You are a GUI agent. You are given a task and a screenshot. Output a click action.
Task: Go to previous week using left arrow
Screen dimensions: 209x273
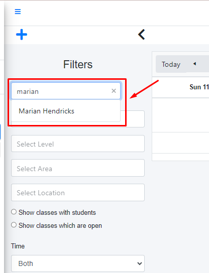point(195,64)
